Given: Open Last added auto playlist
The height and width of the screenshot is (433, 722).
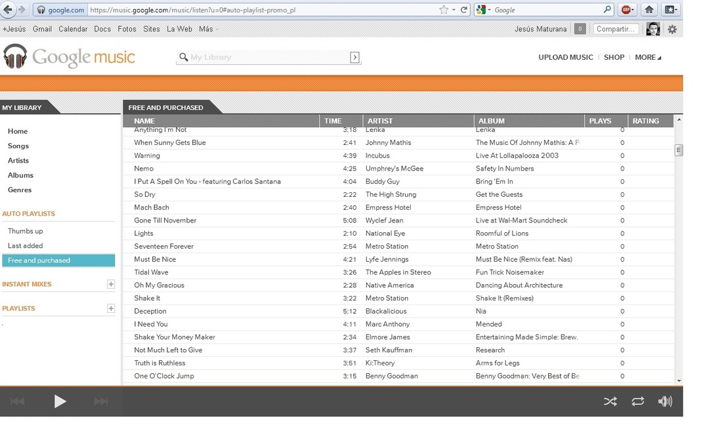Looking at the screenshot, I should click(25, 246).
